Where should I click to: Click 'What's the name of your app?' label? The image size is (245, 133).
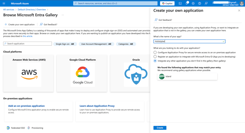167,36
